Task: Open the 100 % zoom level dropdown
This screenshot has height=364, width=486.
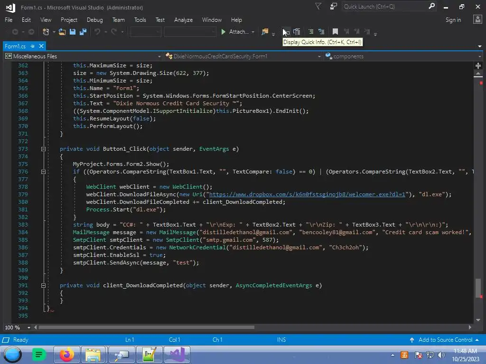Action: [29, 328]
